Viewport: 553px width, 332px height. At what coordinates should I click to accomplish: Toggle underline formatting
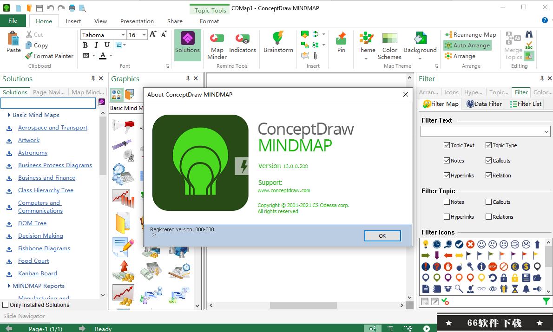(x=107, y=45)
